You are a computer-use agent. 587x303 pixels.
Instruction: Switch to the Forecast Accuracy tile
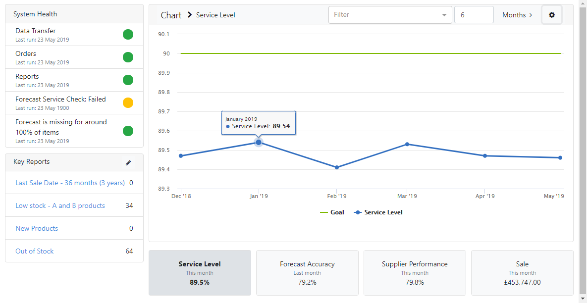tap(307, 273)
